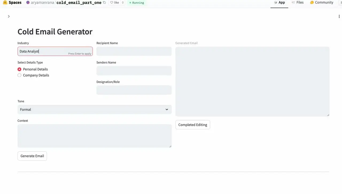Click the Cold Email Generator heading
342x194 pixels.
point(55,32)
